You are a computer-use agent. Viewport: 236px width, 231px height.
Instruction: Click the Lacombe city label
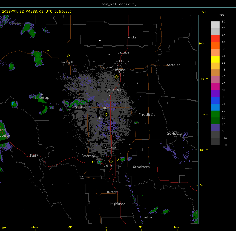(123, 52)
